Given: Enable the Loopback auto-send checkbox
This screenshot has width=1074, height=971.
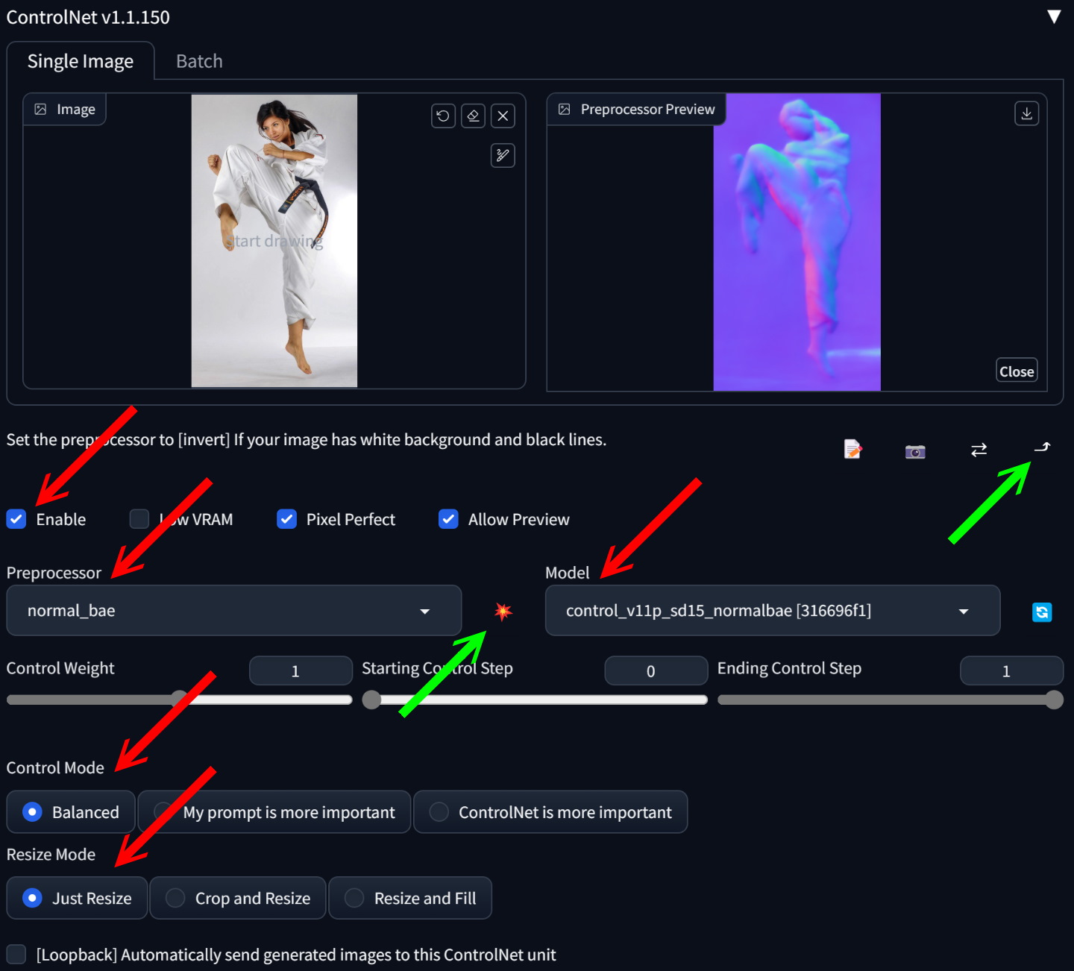Looking at the screenshot, I should 16,954.
